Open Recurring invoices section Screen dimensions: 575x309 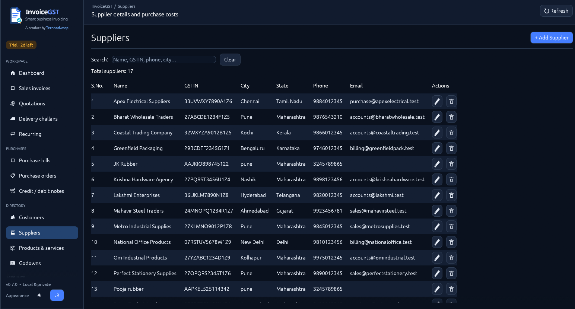click(x=42, y=134)
